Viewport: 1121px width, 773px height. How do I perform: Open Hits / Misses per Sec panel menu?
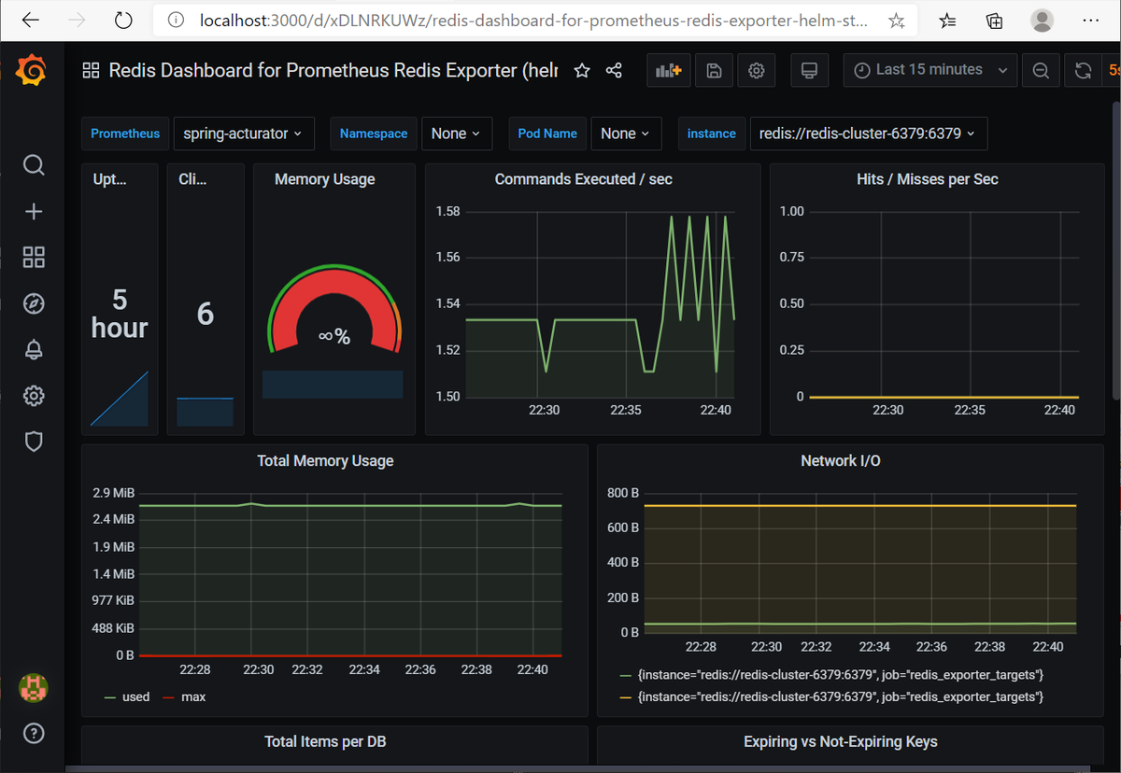tap(928, 179)
